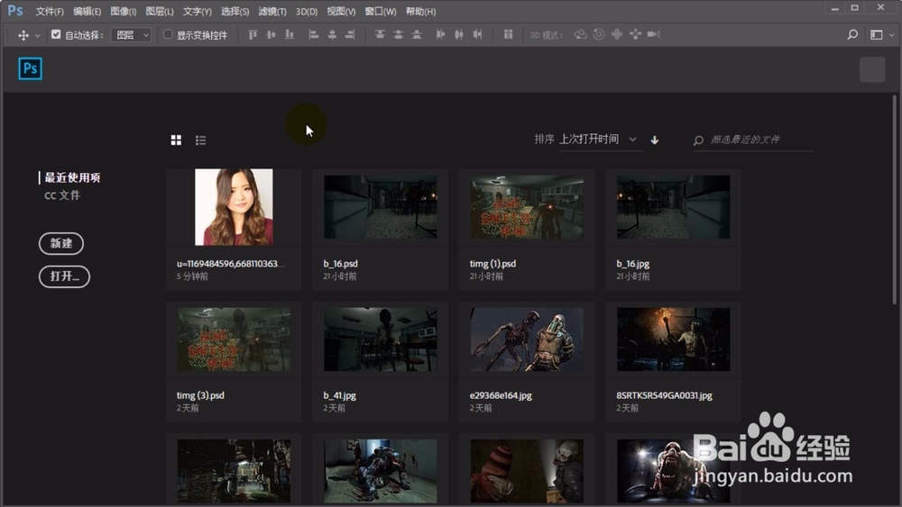Open the b_16.psd thumbnail

[381, 207]
